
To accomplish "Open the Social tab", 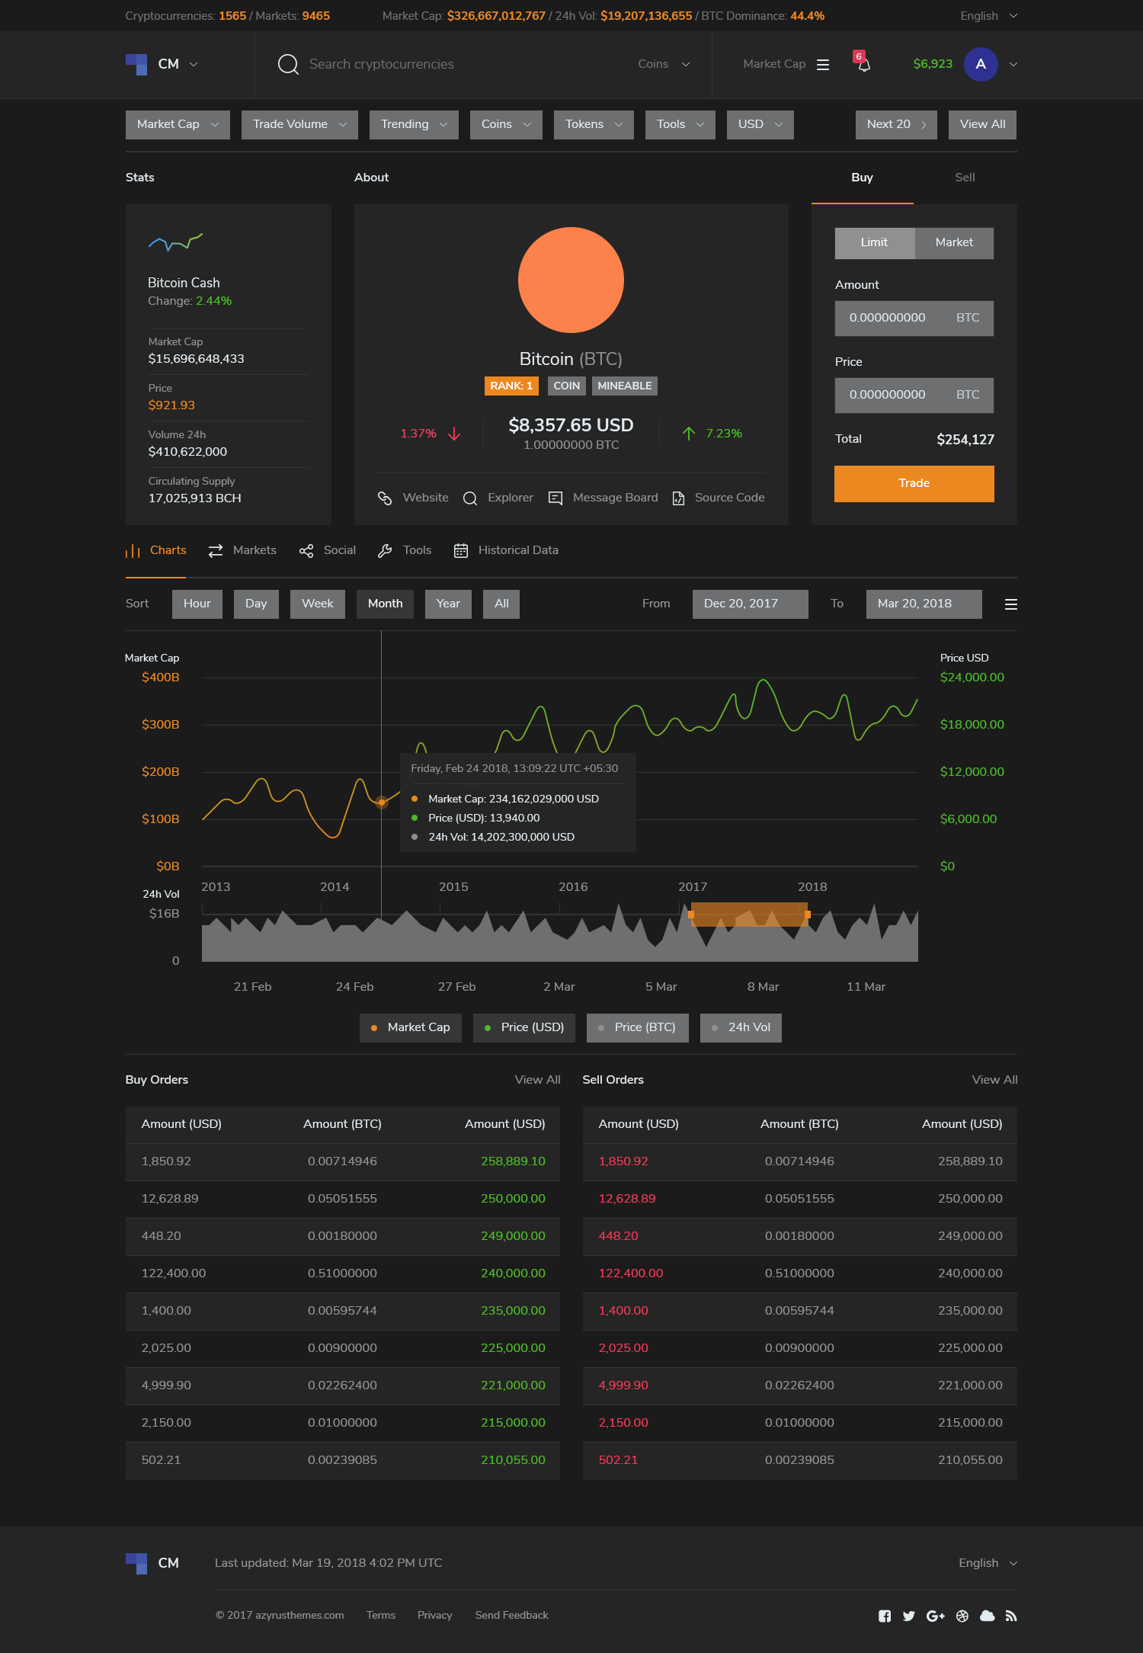I will (x=328, y=551).
